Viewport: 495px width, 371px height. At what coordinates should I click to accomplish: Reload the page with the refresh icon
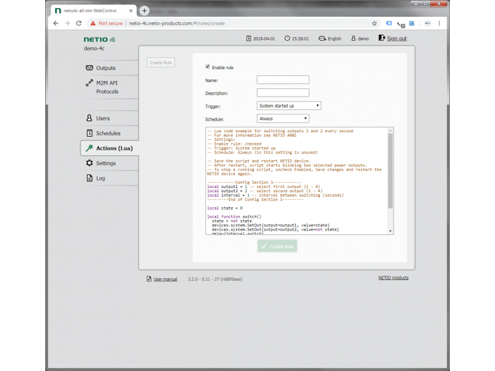pyautogui.click(x=79, y=23)
